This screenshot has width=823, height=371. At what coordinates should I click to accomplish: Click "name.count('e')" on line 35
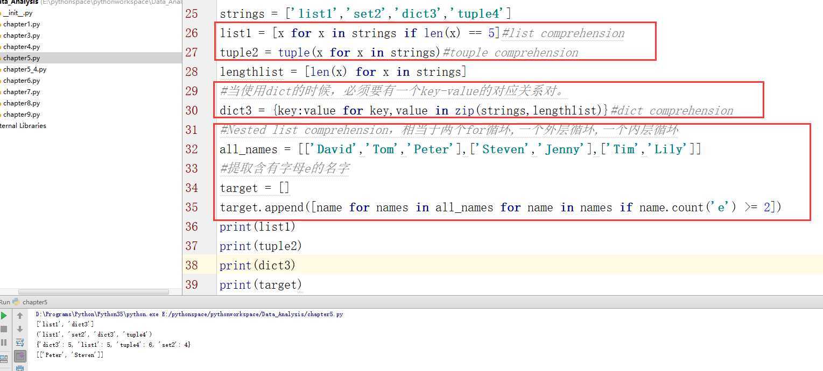pyautogui.click(x=688, y=208)
